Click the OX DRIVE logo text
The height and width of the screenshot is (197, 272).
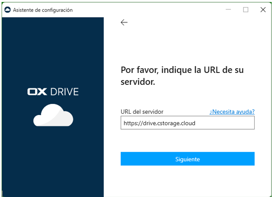(x=53, y=92)
